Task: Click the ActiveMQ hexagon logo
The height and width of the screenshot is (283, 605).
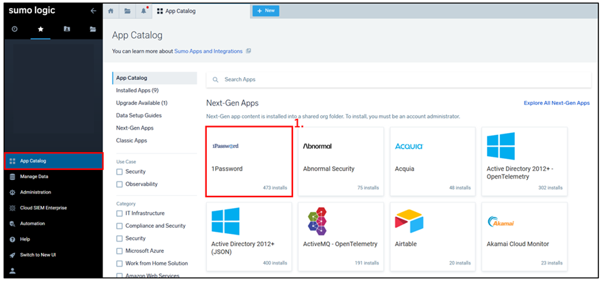Action: click(x=318, y=222)
